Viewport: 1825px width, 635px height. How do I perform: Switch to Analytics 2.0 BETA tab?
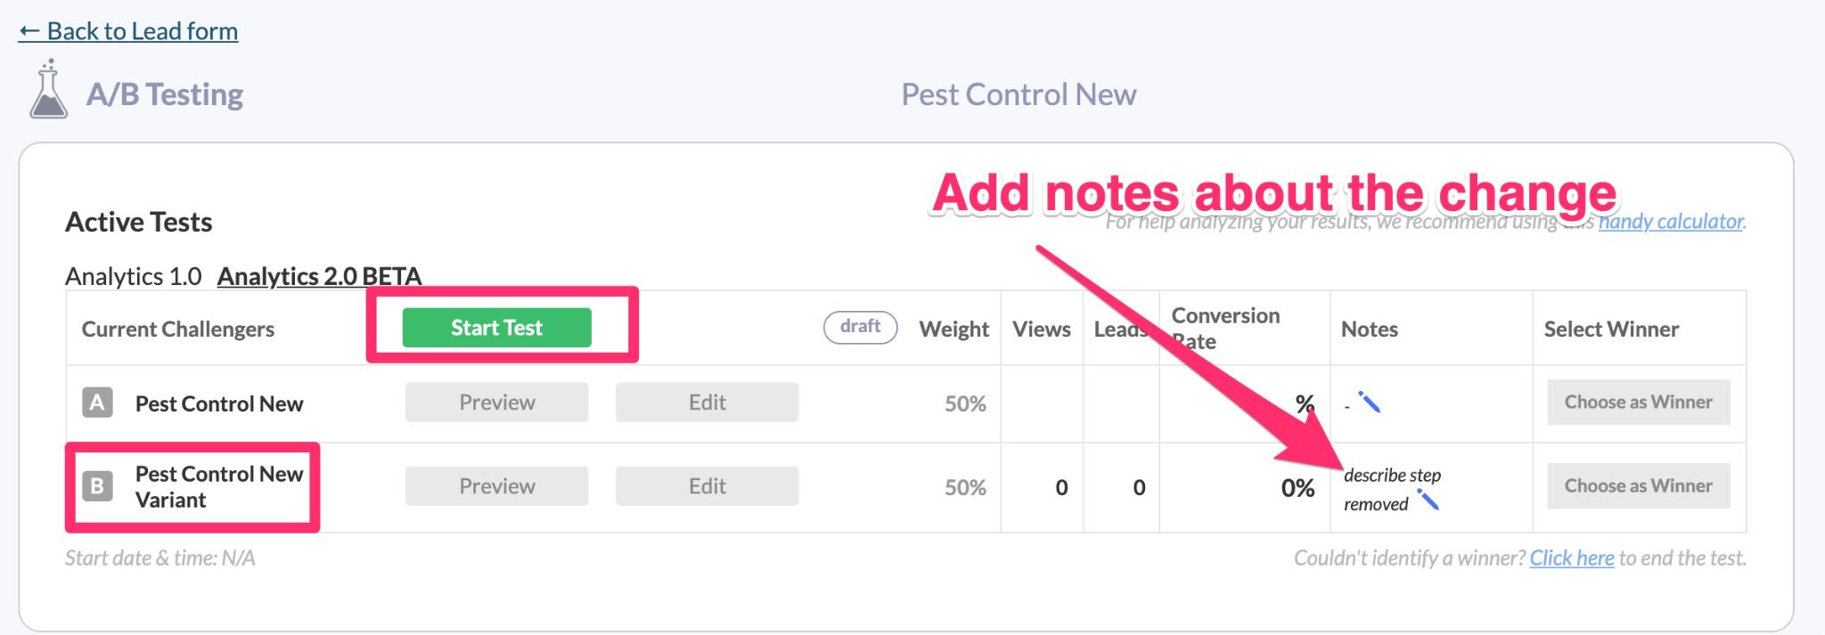pyautogui.click(x=319, y=276)
